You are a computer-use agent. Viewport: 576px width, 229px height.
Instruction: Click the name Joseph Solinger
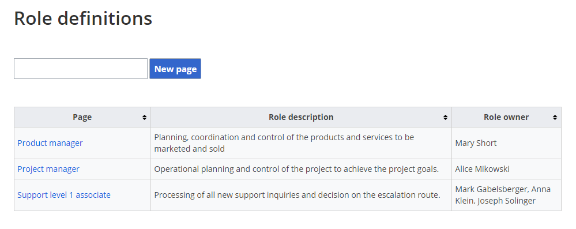(x=507, y=201)
